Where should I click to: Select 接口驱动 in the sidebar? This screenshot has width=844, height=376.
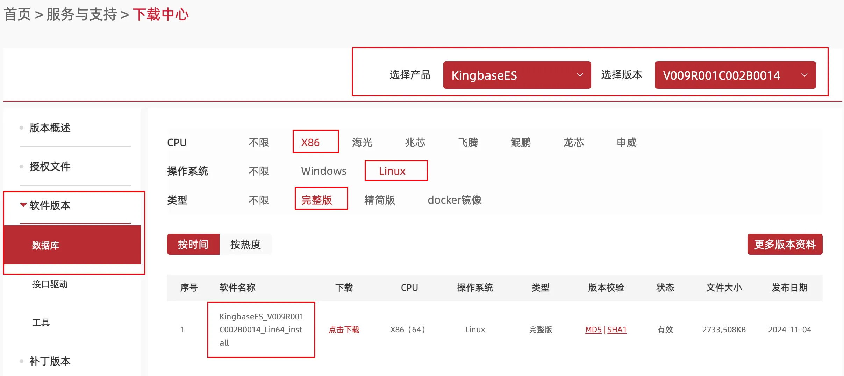tap(50, 284)
